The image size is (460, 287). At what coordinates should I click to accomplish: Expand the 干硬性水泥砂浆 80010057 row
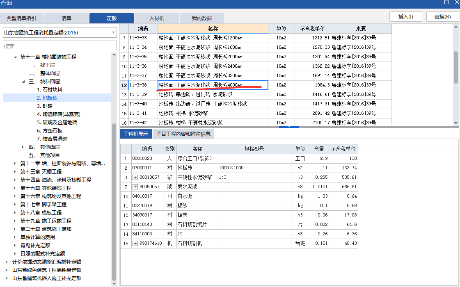[135, 178]
